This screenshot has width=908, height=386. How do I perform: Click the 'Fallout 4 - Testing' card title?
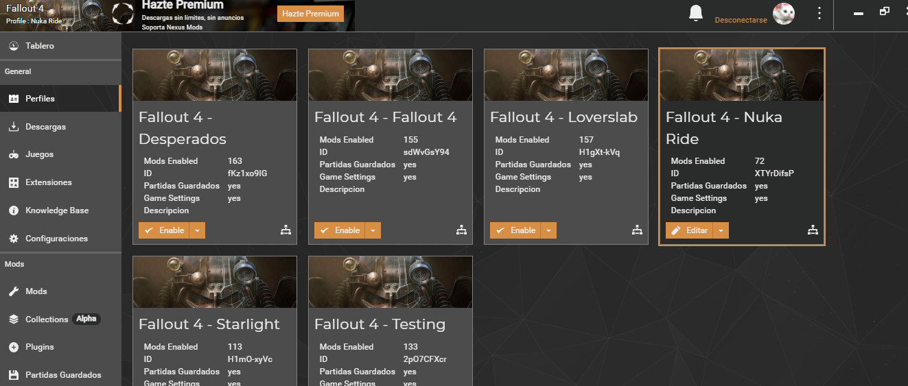coord(380,324)
